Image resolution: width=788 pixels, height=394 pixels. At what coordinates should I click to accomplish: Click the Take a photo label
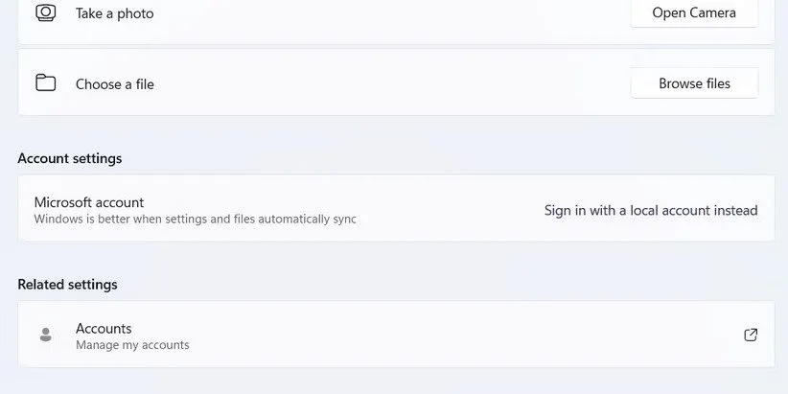(x=114, y=13)
